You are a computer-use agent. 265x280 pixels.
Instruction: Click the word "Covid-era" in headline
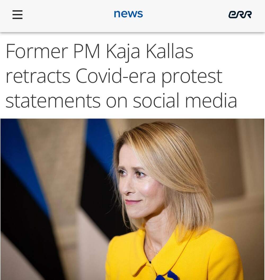116,76
